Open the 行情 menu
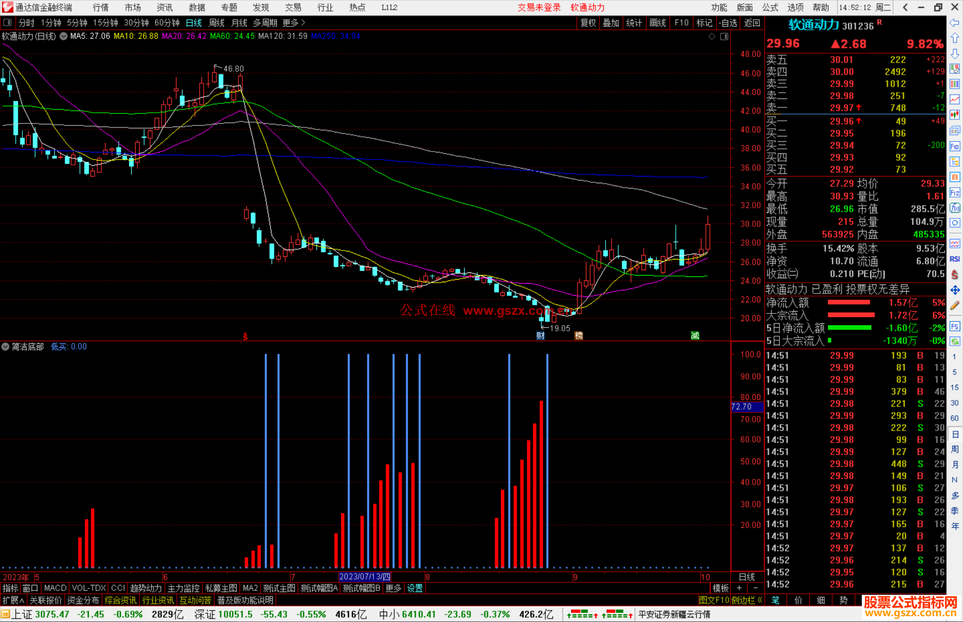Image resolution: width=963 pixels, height=622 pixels. (x=101, y=8)
